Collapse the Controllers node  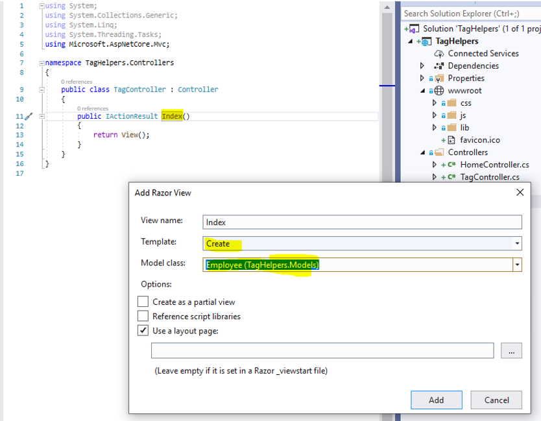click(x=422, y=152)
